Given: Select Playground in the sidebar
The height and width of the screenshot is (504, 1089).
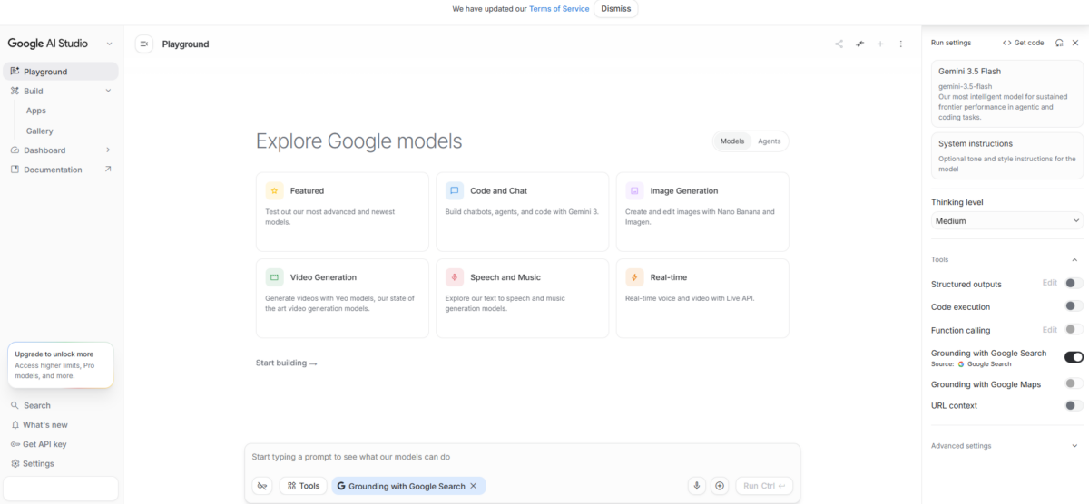Looking at the screenshot, I should (x=61, y=72).
